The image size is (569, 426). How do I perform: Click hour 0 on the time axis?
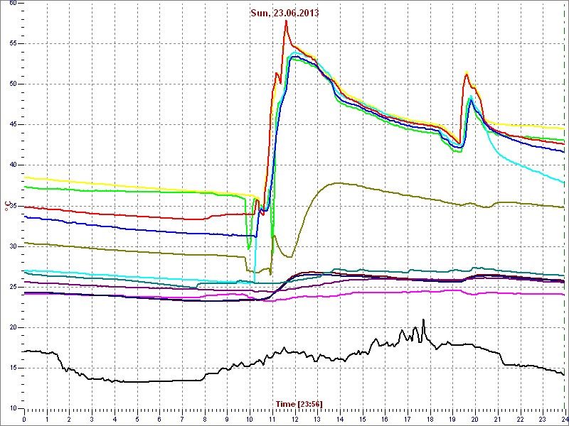click(24, 419)
